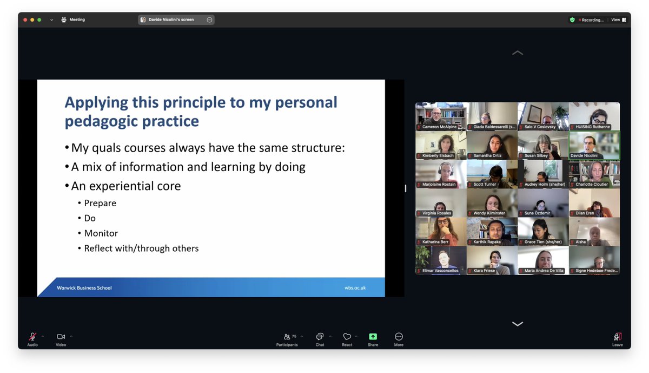Screen dimensions: 649x373
Task: Expand the Participants options caret
Action: coord(302,336)
